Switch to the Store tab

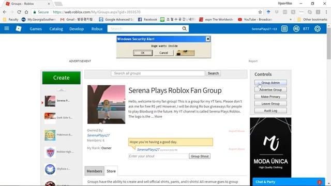click(x=111, y=171)
